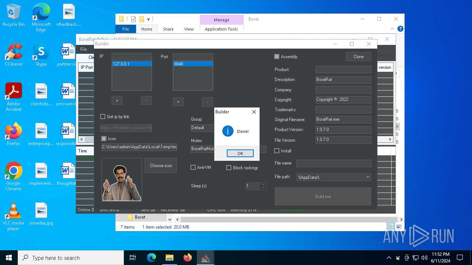The height and width of the screenshot is (265, 472).
Task: Open Google Chrome desktop shortcut
Action: [14, 177]
